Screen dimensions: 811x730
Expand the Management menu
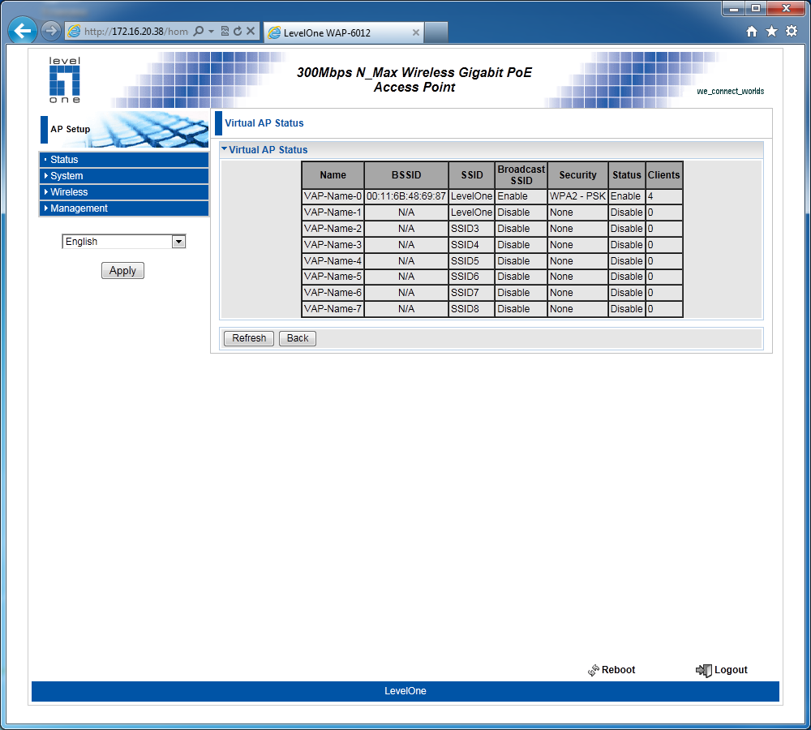[x=124, y=208]
